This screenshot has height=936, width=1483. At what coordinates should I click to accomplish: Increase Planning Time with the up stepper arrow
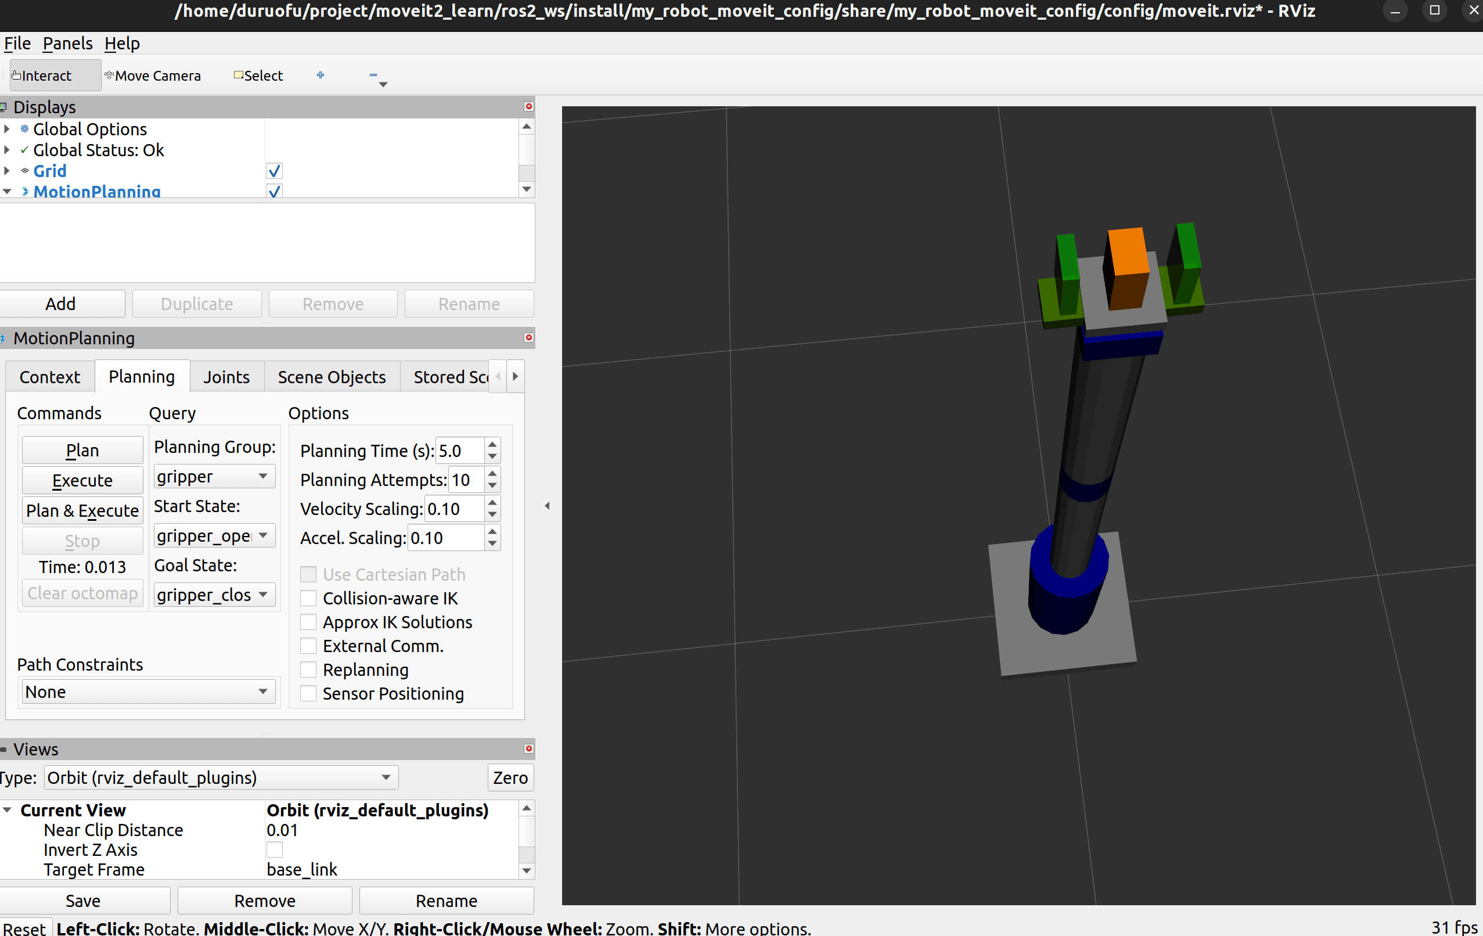492,444
